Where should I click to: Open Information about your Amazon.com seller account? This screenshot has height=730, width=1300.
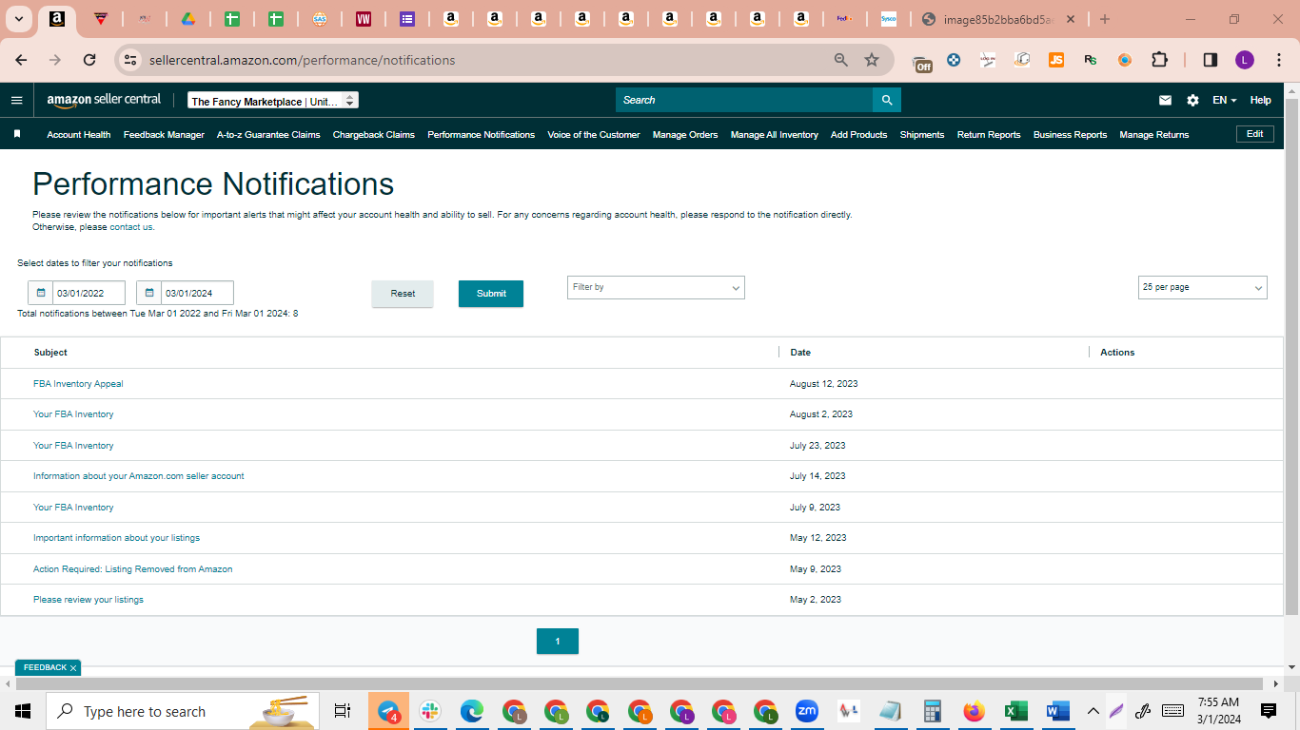click(139, 476)
